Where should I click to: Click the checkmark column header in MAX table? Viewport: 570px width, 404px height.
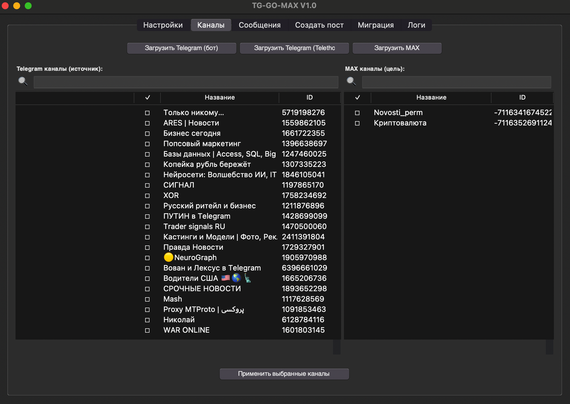tap(358, 97)
